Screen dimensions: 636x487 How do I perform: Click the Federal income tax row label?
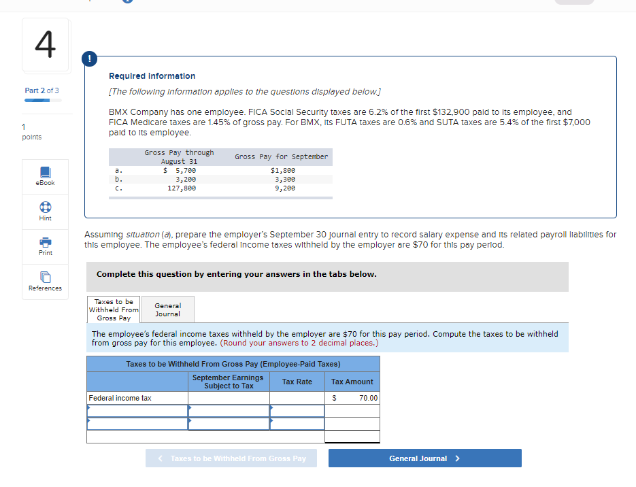click(120, 398)
